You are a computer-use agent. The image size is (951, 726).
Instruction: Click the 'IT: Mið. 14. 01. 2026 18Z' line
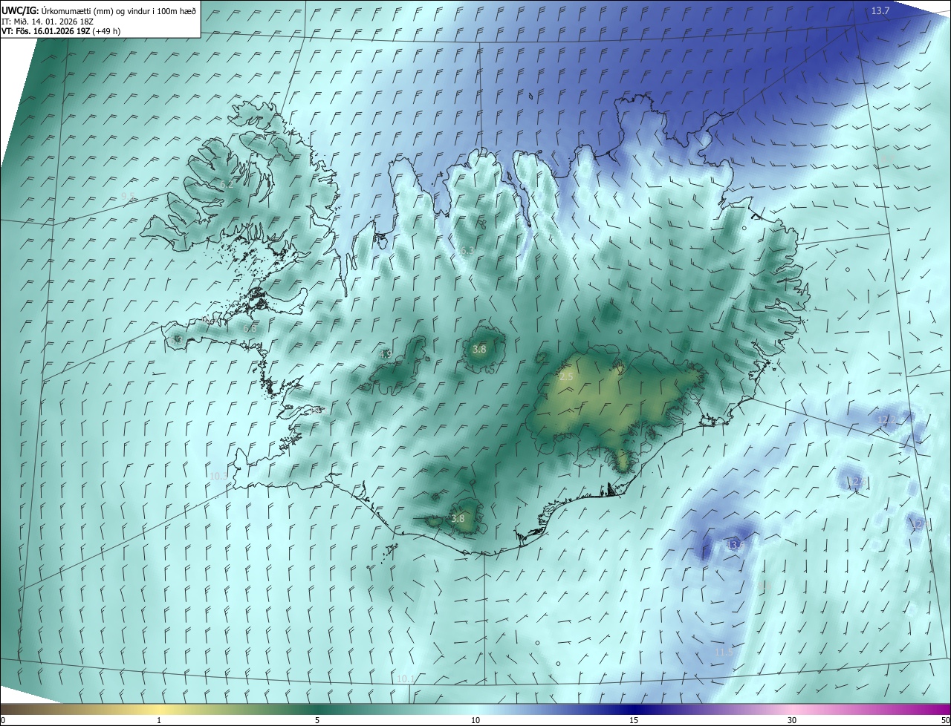[x=46, y=21]
